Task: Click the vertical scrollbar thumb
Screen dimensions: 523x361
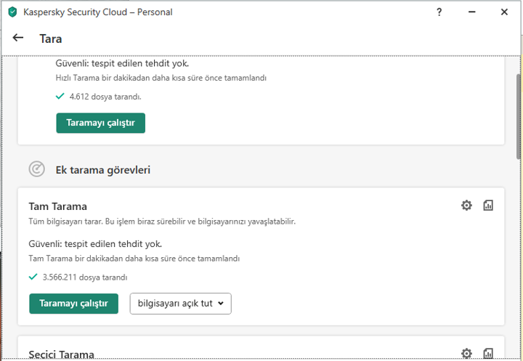Action: [518, 115]
